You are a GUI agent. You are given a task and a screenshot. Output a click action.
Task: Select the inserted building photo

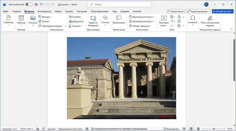[x=121, y=78]
